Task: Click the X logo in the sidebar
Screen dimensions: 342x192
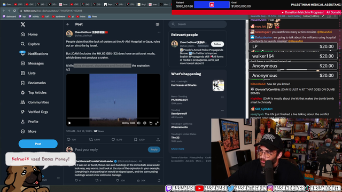Action: tap(23, 25)
